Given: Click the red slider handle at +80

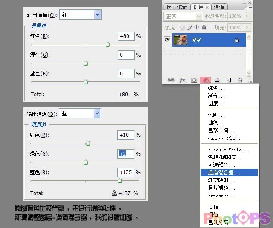Looking at the screenshot, I should (108, 44).
